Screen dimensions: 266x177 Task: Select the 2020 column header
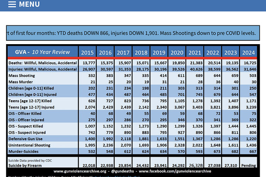177,53
